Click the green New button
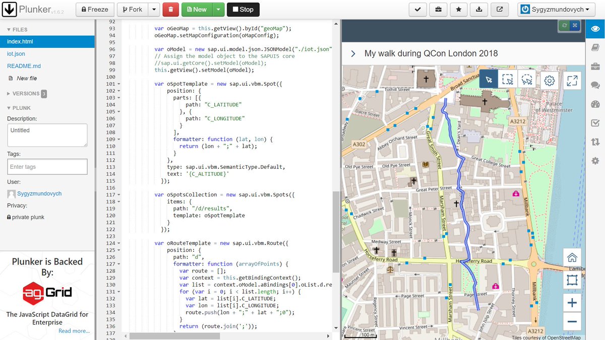Screen dimensions: 605x340 click(196, 9)
